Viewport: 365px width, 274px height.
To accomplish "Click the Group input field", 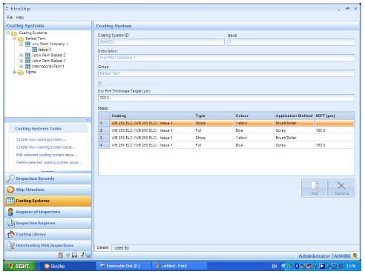I will tap(226, 73).
